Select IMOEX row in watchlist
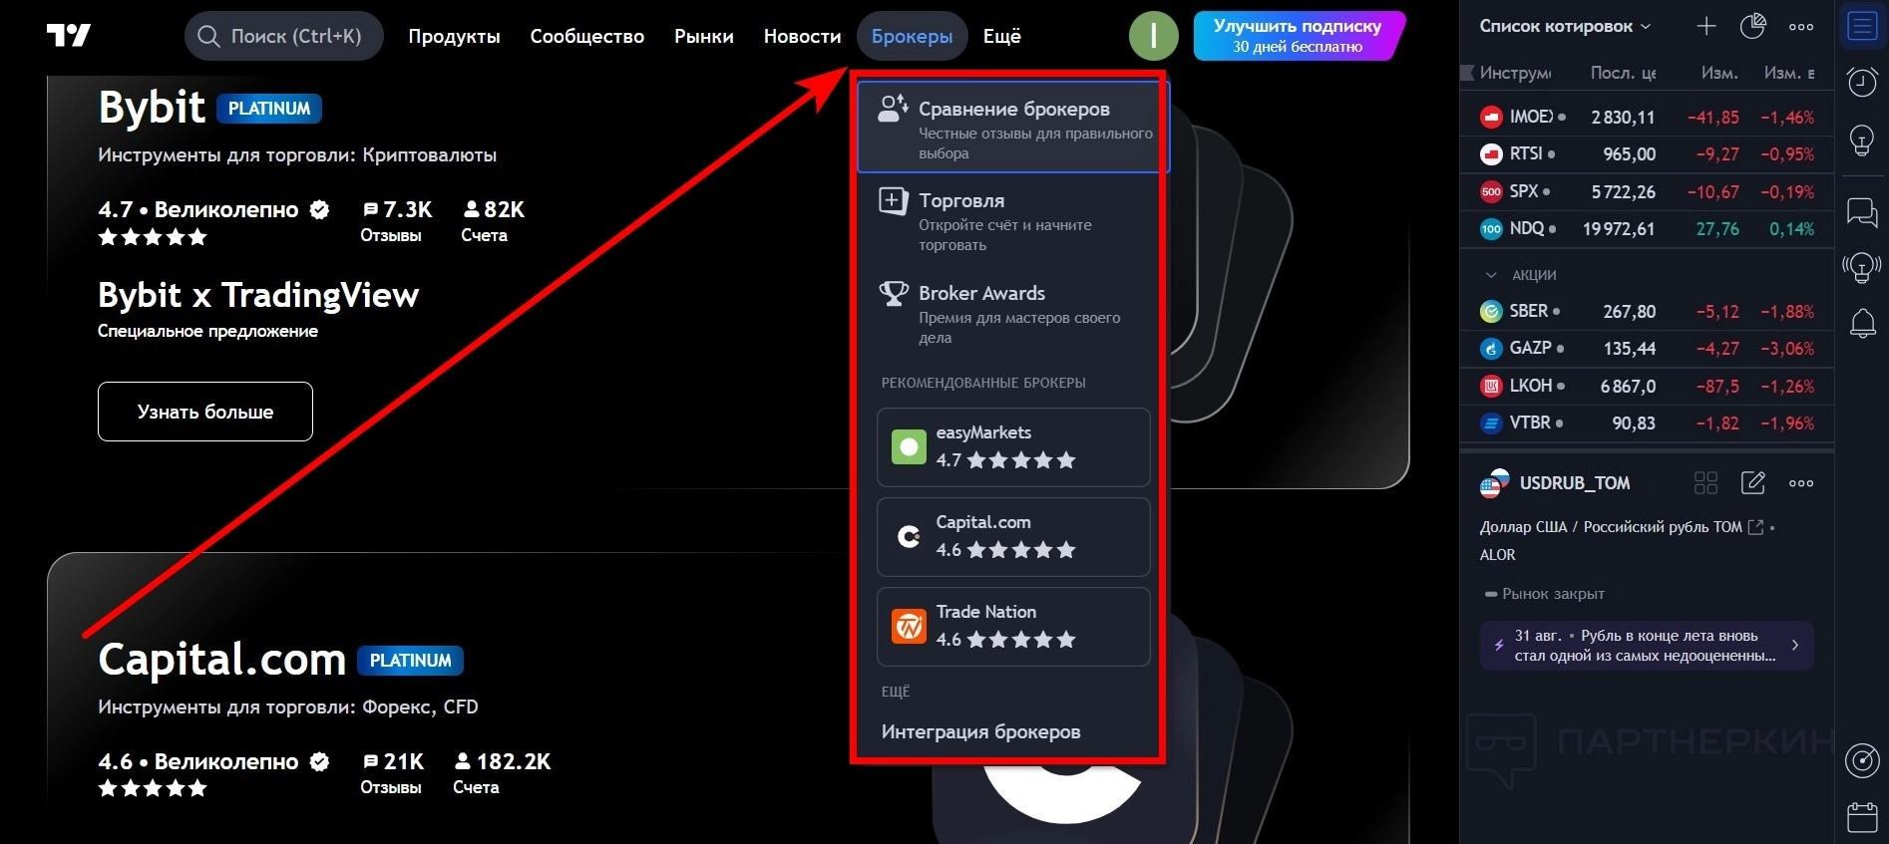This screenshot has width=1889, height=844. tap(1647, 117)
